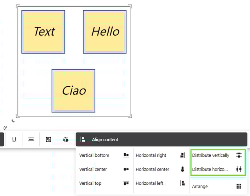Click the rotation handle below selection

click(13, 121)
